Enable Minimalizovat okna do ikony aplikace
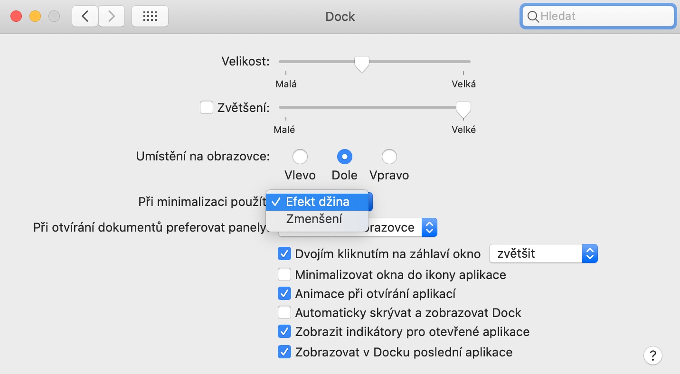The height and width of the screenshot is (374, 680). click(x=284, y=275)
